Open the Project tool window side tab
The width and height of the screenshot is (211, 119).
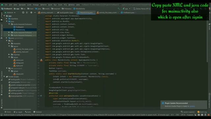(x=1, y=16)
